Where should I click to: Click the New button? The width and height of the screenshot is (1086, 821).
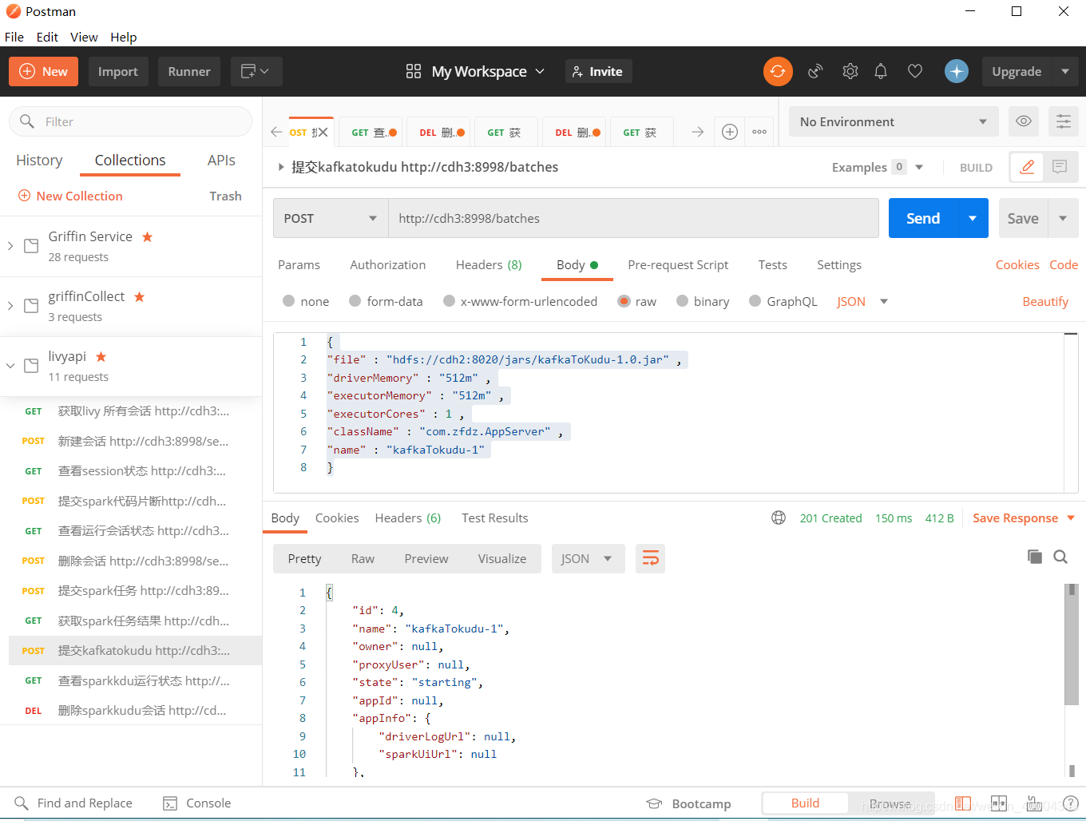tap(43, 71)
